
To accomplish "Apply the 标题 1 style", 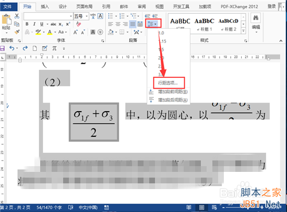I will pos(204,24).
